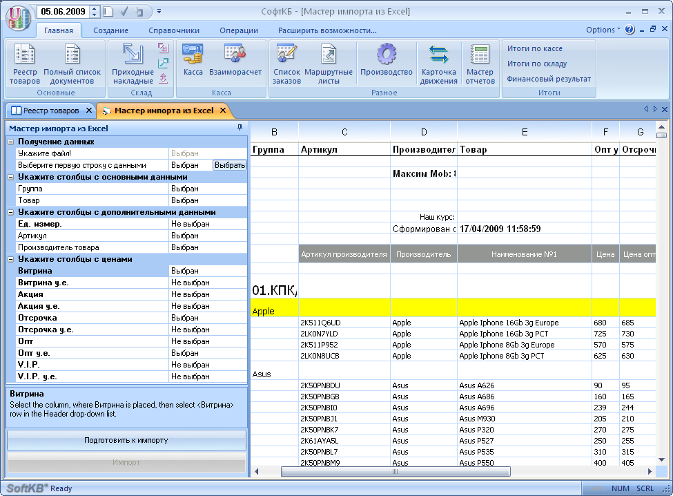The height and width of the screenshot is (496, 673).
Task: Open the Производство gear icon
Action: coord(387,59)
